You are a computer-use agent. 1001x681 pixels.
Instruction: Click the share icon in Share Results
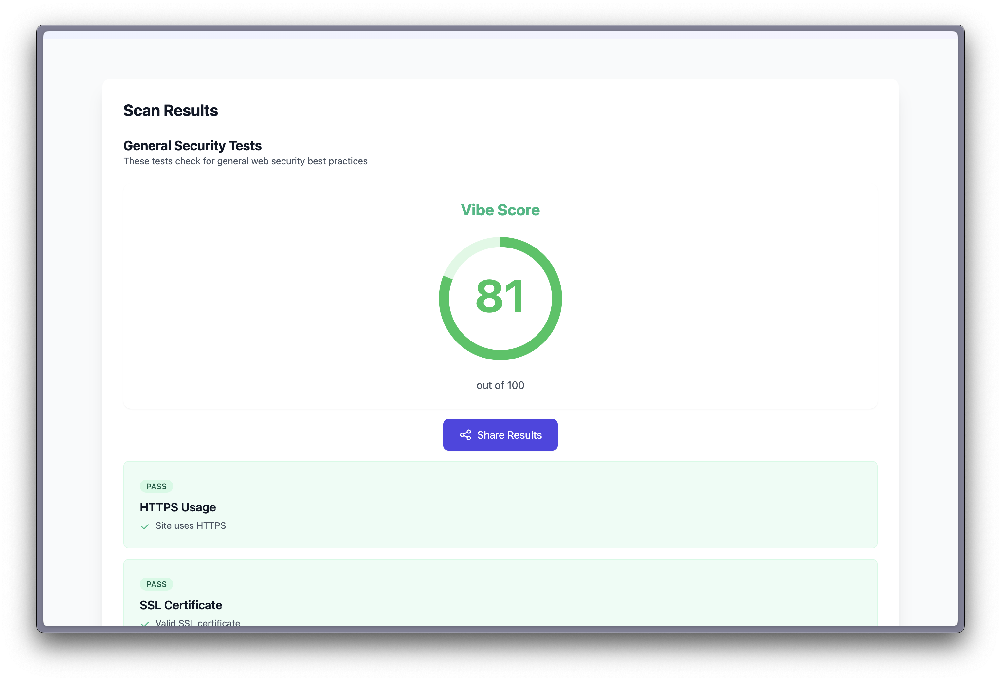[x=465, y=435]
